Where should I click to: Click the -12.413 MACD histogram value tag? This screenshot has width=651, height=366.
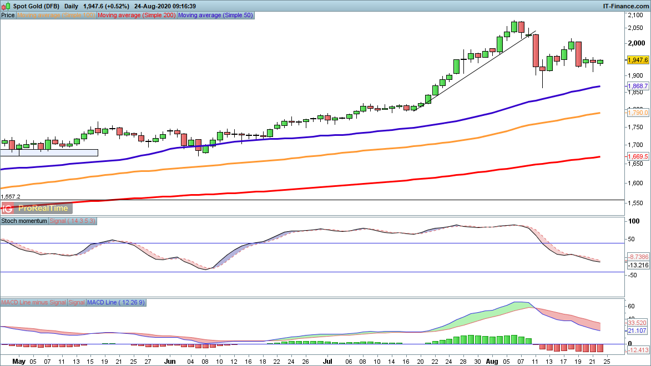click(x=638, y=350)
